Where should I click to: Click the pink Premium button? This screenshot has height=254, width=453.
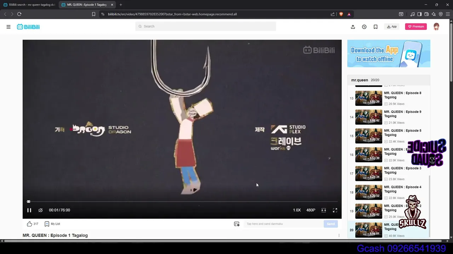click(416, 26)
